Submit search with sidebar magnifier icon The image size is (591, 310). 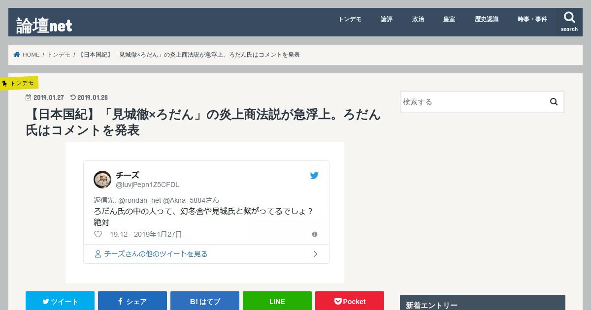tap(554, 102)
